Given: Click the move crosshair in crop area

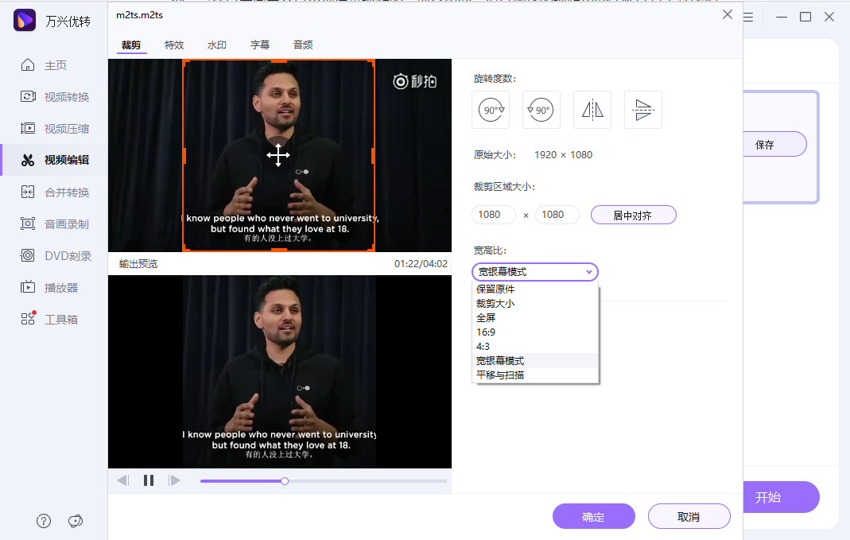Looking at the screenshot, I should pyautogui.click(x=278, y=155).
